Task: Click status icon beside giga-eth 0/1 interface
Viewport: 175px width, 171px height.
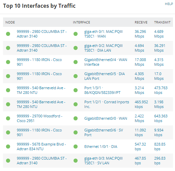Action: 76,34
